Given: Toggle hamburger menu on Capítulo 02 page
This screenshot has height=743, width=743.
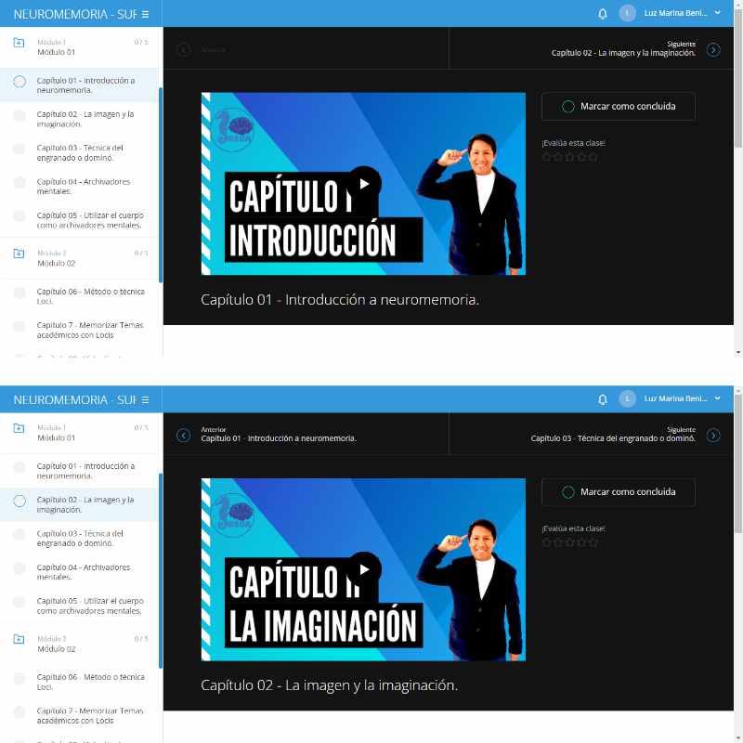Looking at the screenshot, I should tap(145, 399).
